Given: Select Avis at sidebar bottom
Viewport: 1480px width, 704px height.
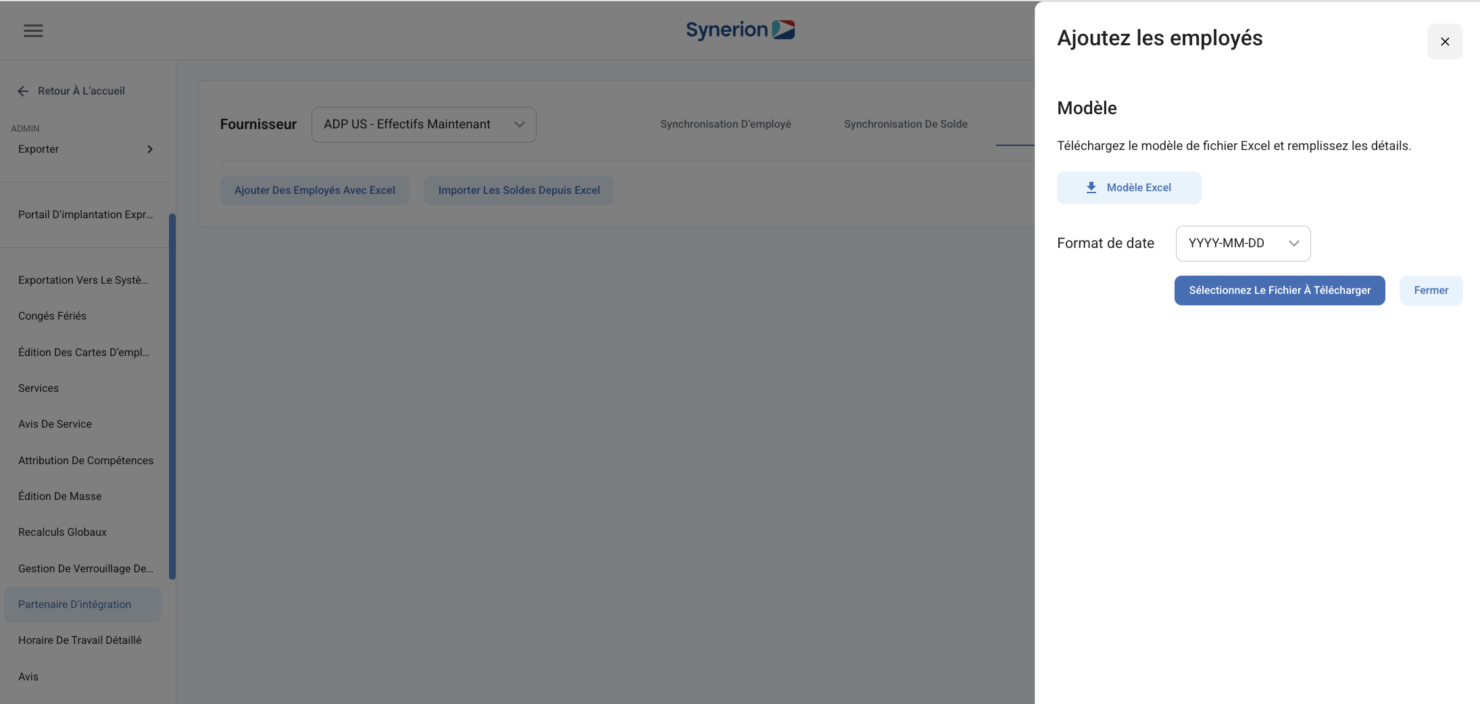Looking at the screenshot, I should 28,677.
